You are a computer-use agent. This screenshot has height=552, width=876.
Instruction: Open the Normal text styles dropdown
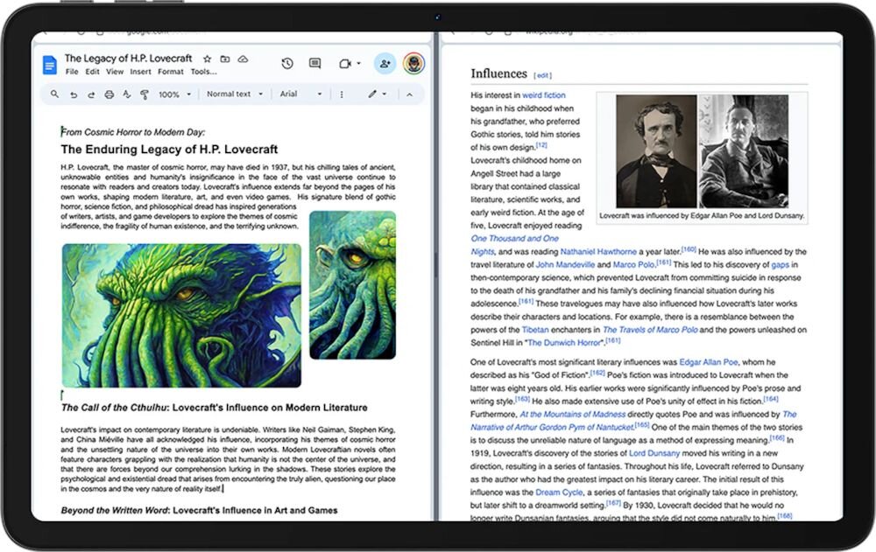pos(234,94)
